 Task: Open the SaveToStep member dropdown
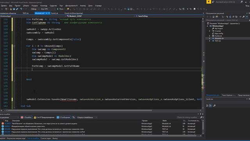coord(169,16)
